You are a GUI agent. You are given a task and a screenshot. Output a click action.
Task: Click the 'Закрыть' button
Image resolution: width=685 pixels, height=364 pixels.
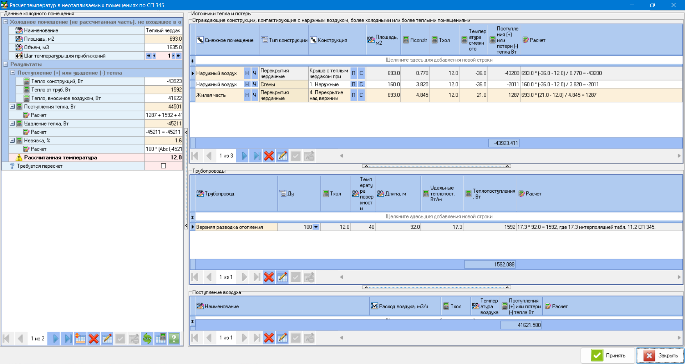point(660,355)
